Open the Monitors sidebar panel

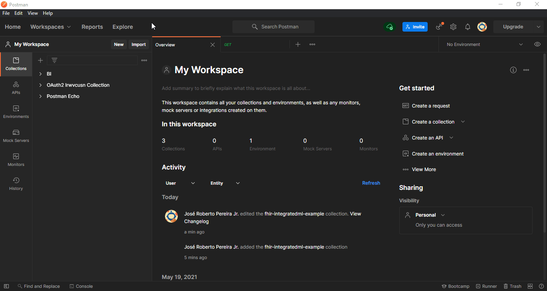coord(16,160)
